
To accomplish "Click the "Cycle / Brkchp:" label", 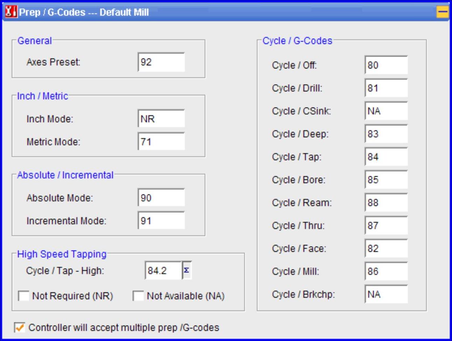I will pyautogui.click(x=303, y=294).
